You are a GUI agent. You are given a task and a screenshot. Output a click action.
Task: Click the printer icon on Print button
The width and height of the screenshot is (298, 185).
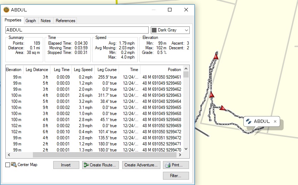(x=167, y=165)
